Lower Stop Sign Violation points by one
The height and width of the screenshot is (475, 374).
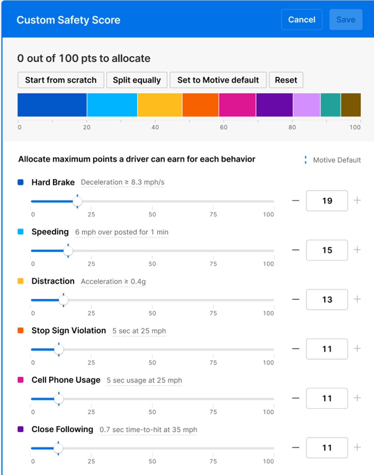point(296,349)
